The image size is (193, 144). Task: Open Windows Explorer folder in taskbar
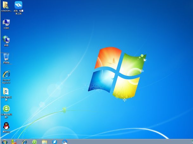point(44,142)
